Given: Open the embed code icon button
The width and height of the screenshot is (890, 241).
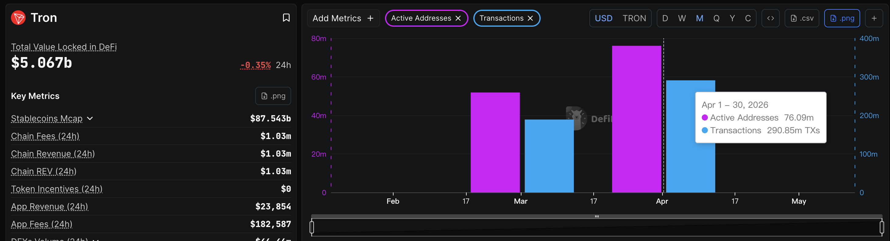Looking at the screenshot, I should (x=771, y=18).
